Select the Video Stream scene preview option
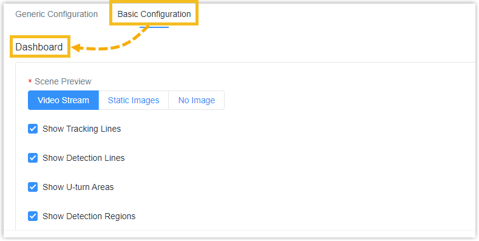Image resolution: width=479 pixels, height=241 pixels. (x=63, y=100)
